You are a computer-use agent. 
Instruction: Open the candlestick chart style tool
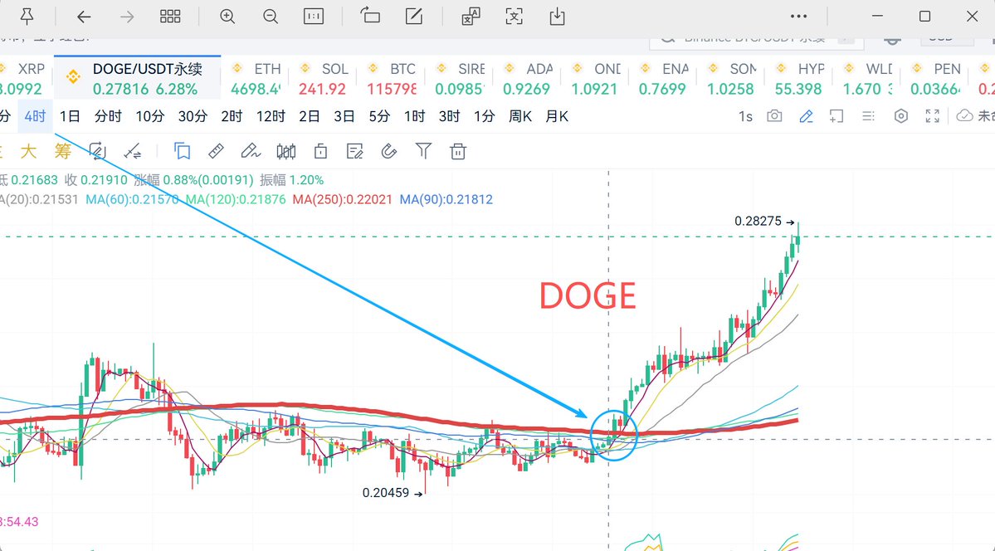286,151
